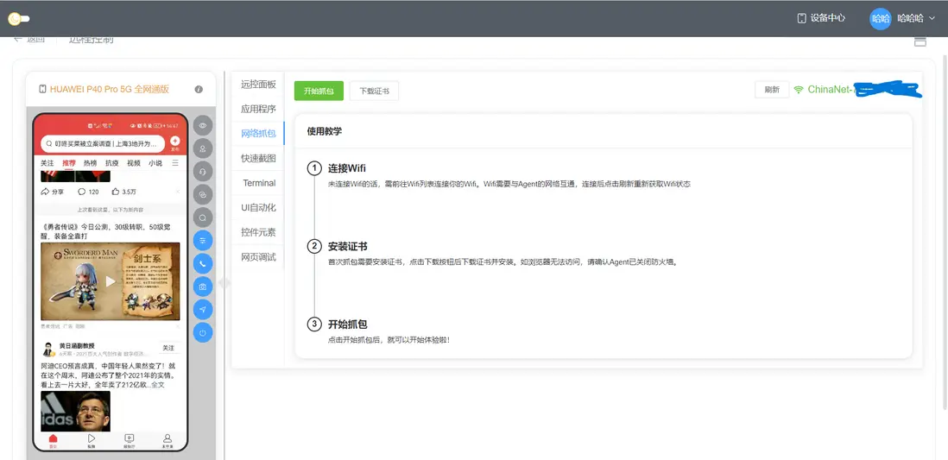Click the HUAWEI P40 Pro 5G device title
The height and width of the screenshot is (460, 948).
pos(110,90)
